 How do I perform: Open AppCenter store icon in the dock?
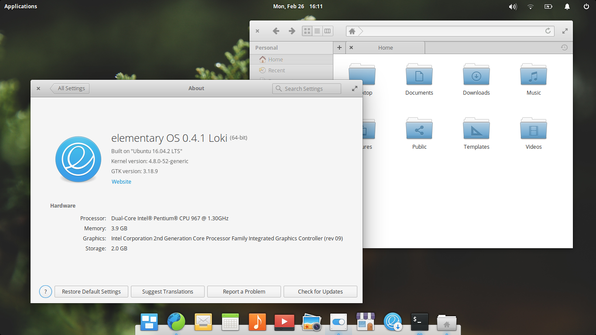(x=366, y=322)
